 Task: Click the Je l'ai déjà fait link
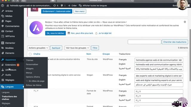[105, 33]
